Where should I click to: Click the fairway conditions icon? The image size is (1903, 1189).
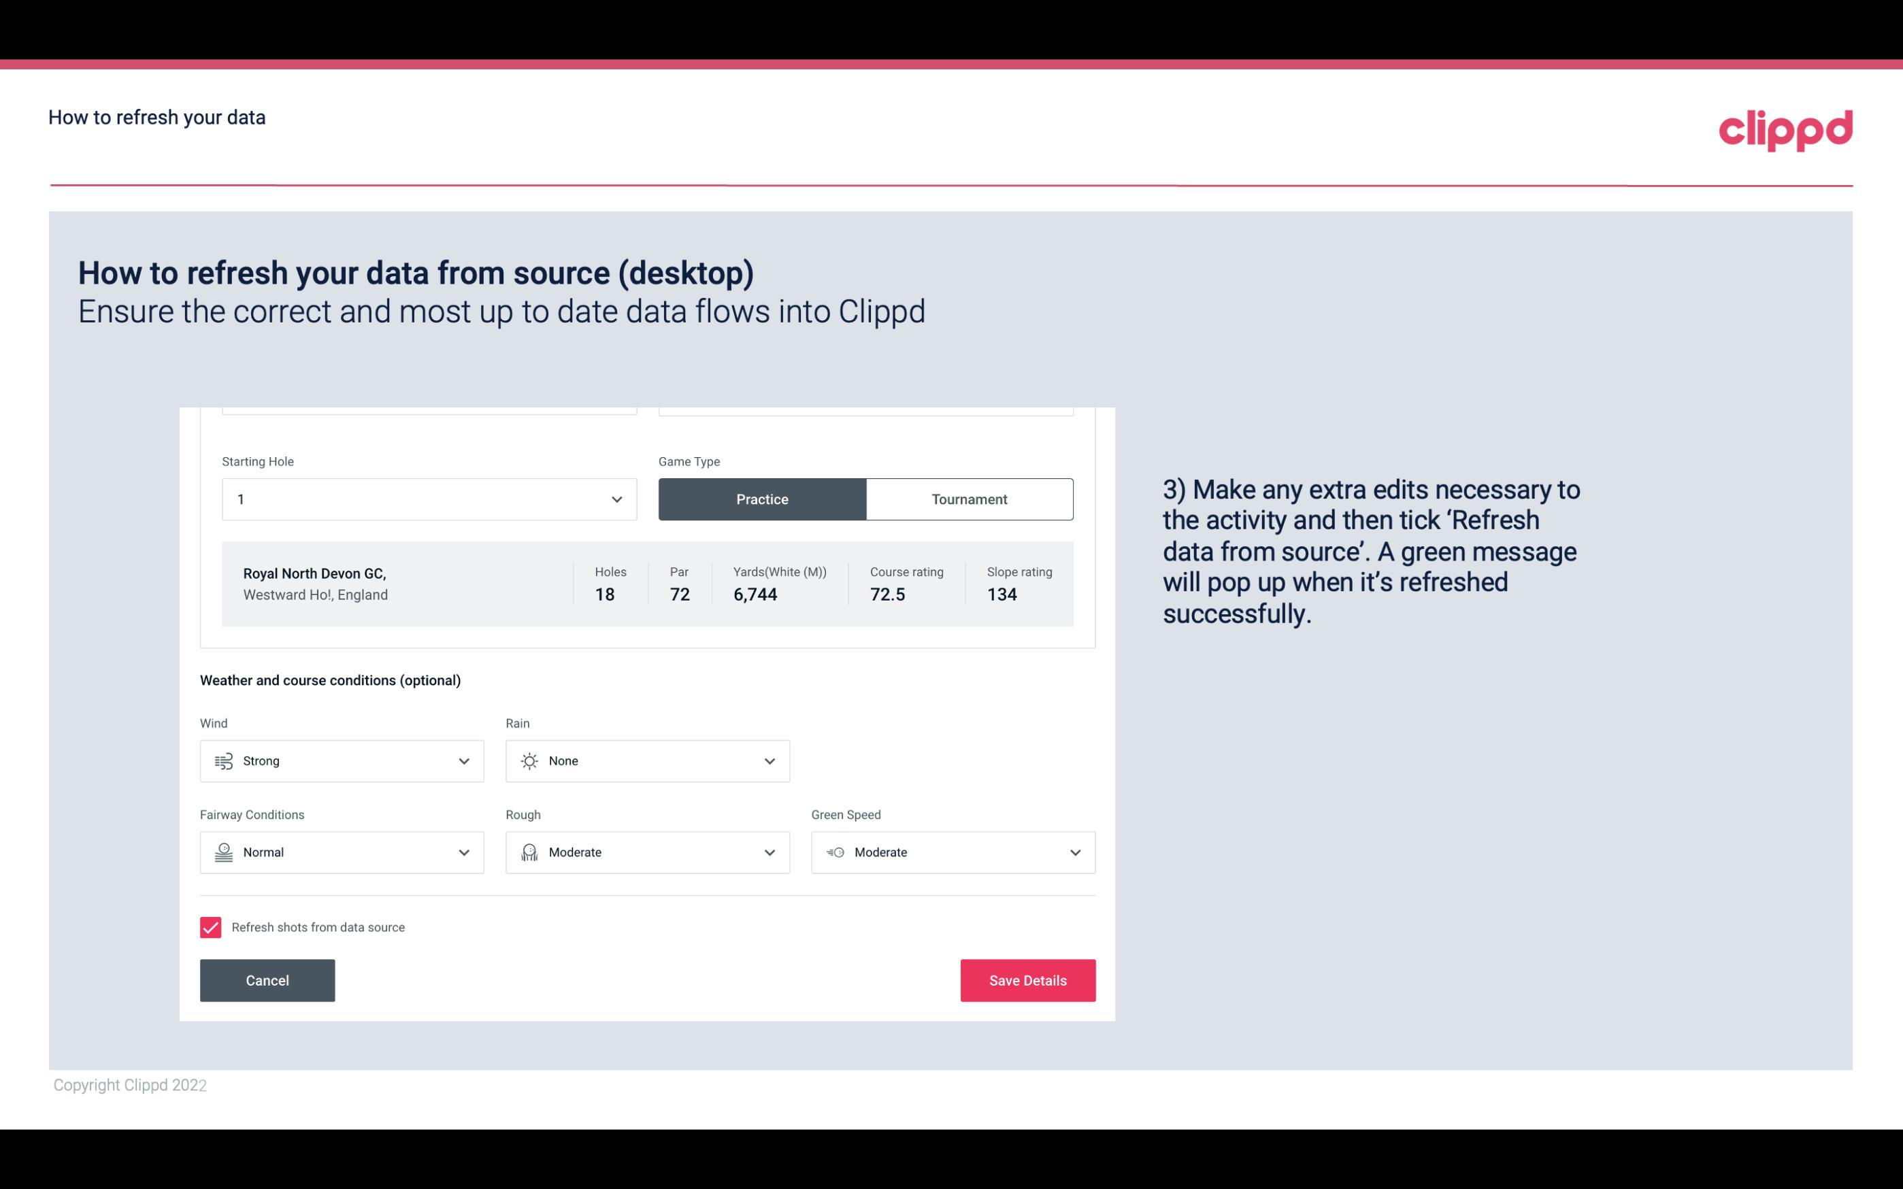222,852
